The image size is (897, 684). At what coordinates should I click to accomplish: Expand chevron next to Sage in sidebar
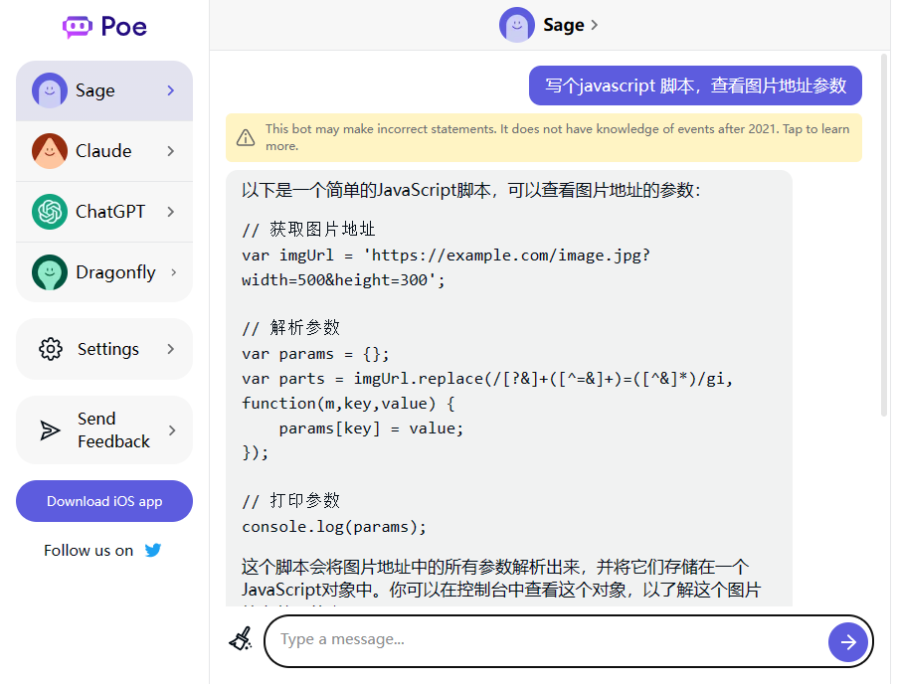171,90
